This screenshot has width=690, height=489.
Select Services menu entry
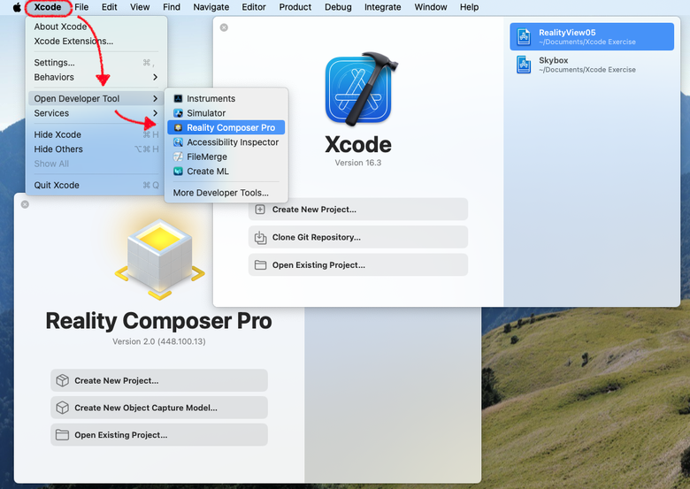[x=96, y=113]
